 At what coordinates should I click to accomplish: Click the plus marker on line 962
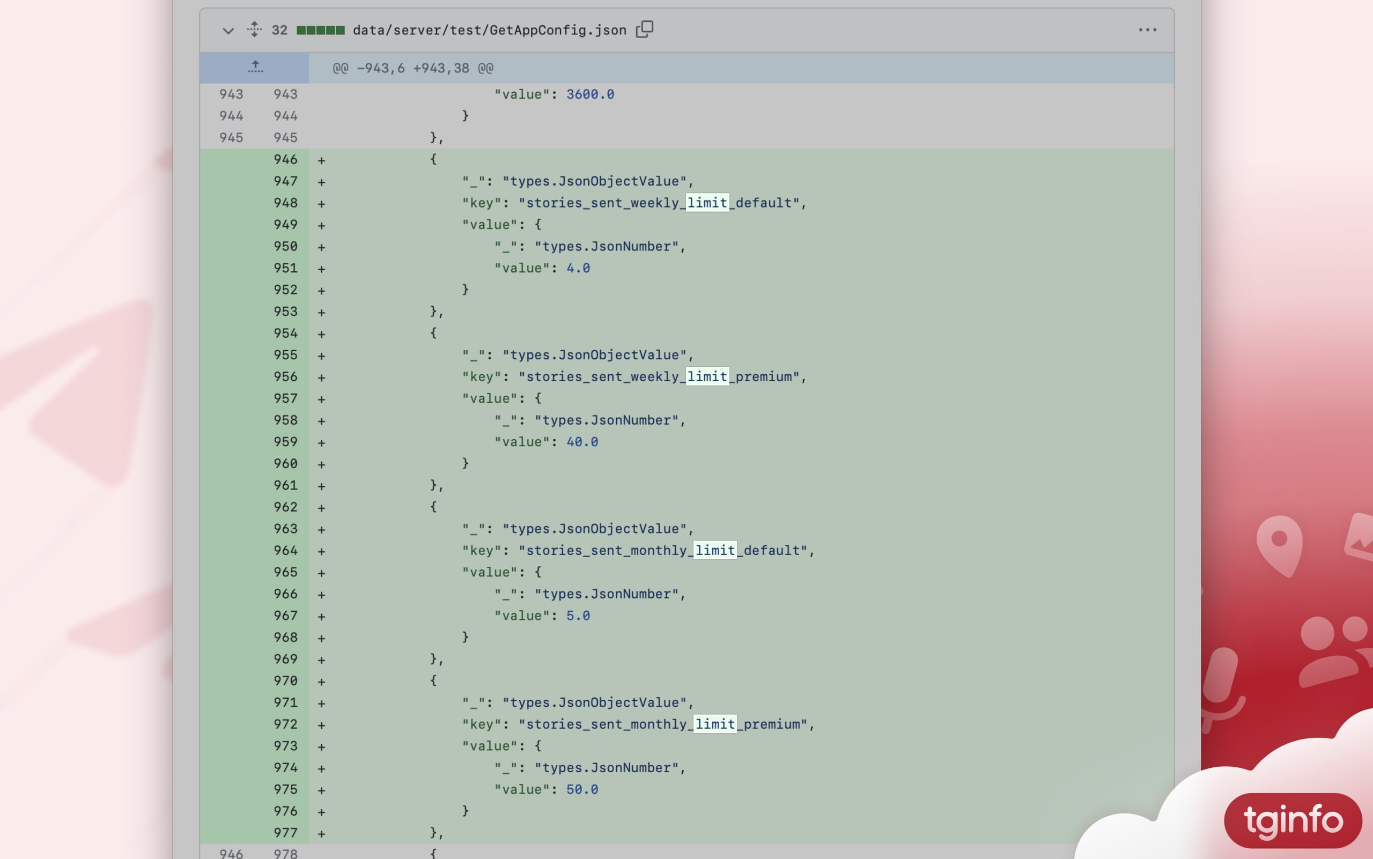[x=322, y=508]
